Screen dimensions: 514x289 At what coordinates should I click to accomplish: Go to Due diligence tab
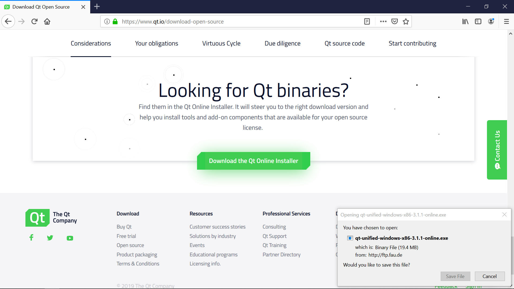pyautogui.click(x=282, y=43)
